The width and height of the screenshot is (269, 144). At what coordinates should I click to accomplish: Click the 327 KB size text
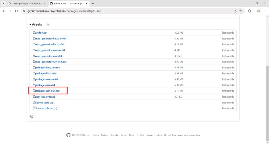click(178, 97)
